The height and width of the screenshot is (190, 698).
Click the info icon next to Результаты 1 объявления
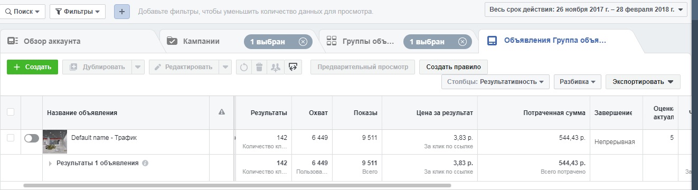(x=145, y=163)
